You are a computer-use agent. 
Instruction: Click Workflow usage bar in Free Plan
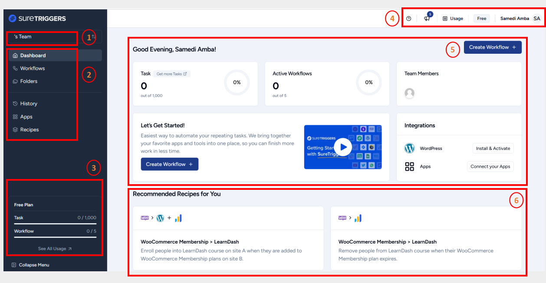click(55, 237)
